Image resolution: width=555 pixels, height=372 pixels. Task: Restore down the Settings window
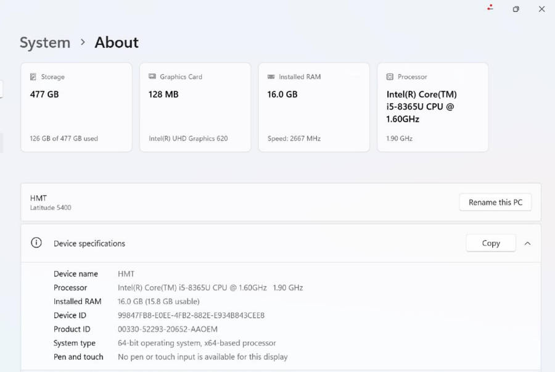click(516, 9)
